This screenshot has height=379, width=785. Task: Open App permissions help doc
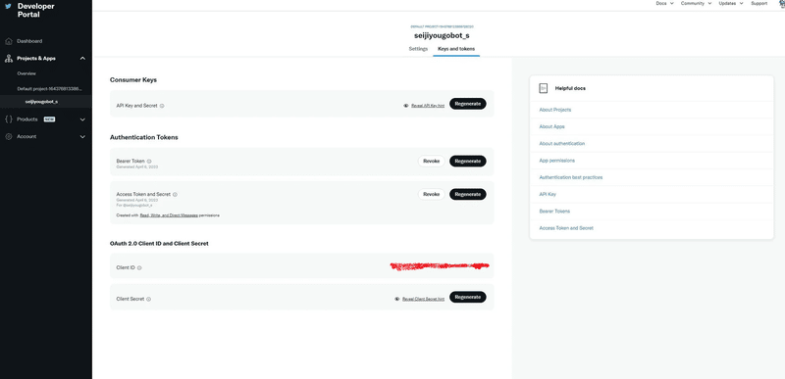click(556, 161)
